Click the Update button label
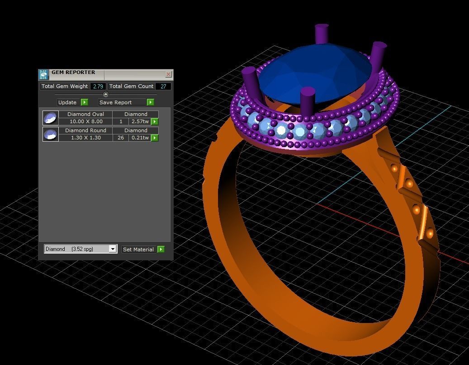 pos(67,102)
